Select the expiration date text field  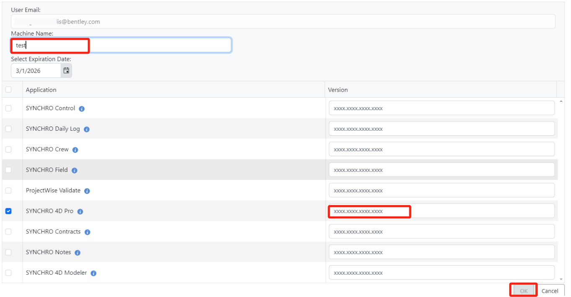point(34,70)
